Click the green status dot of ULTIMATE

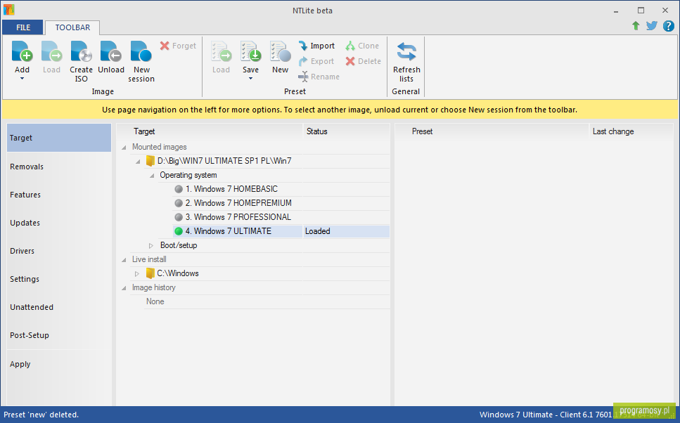[178, 231]
